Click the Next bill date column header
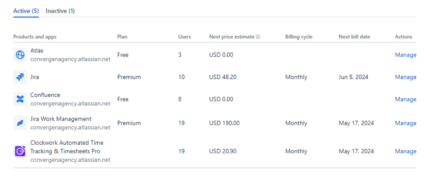The height and width of the screenshot is (190, 448). (x=354, y=37)
